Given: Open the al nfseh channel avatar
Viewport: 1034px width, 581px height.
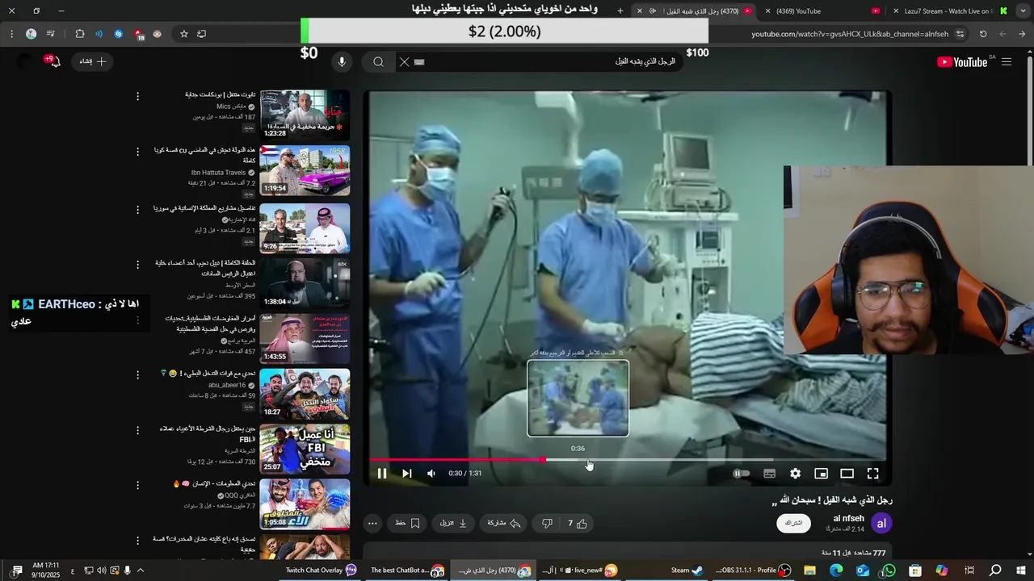Looking at the screenshot, I should (881, 524).
